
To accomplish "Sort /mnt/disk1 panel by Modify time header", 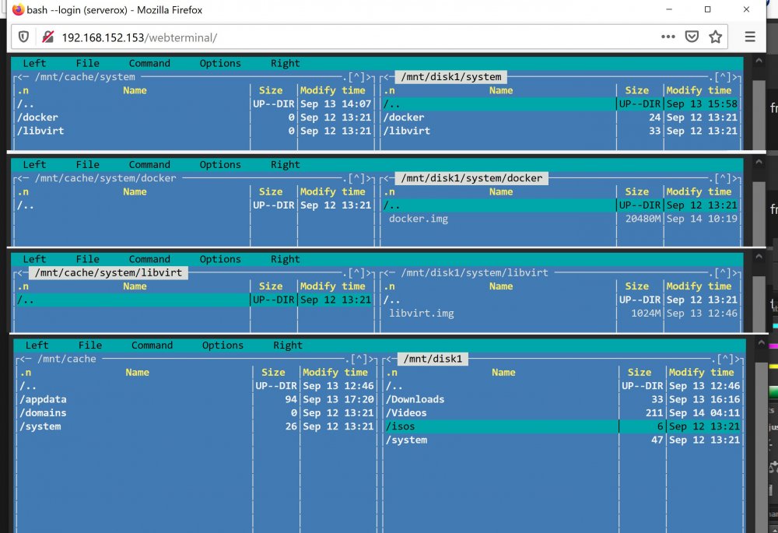I will click(x=700, y=372).
